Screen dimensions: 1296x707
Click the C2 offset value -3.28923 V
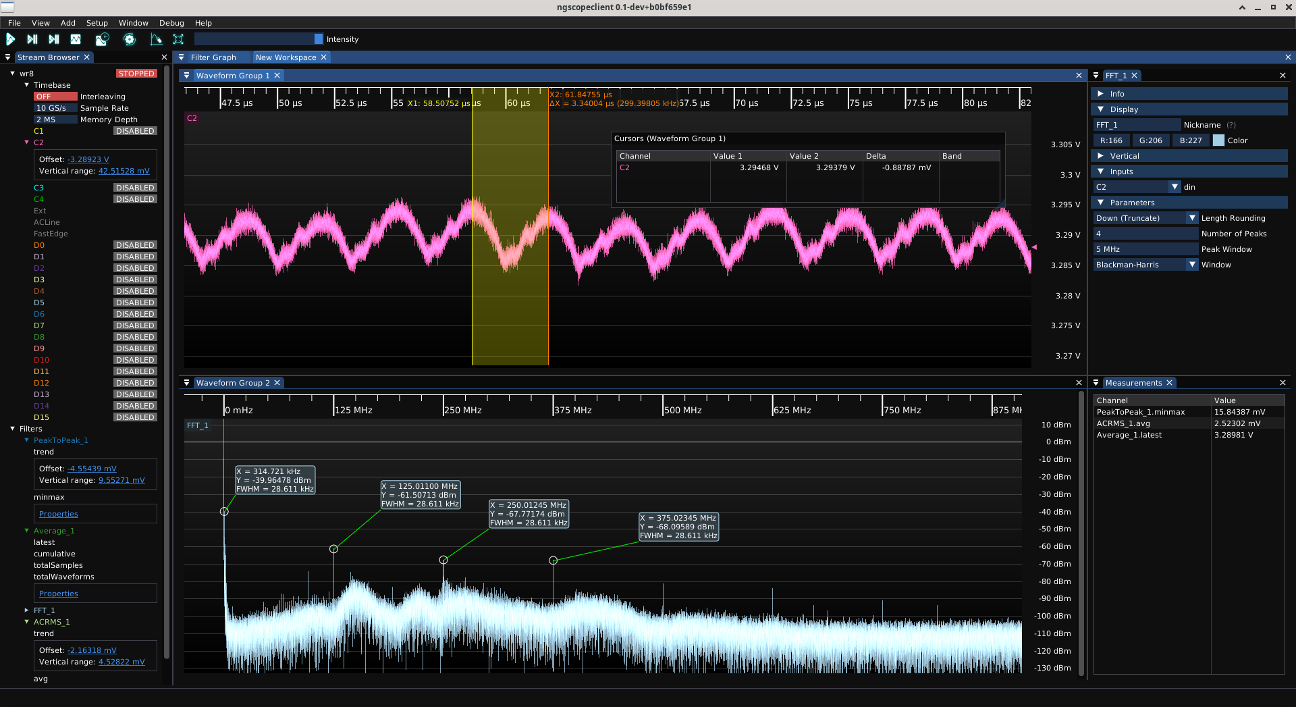coord(88,159)
